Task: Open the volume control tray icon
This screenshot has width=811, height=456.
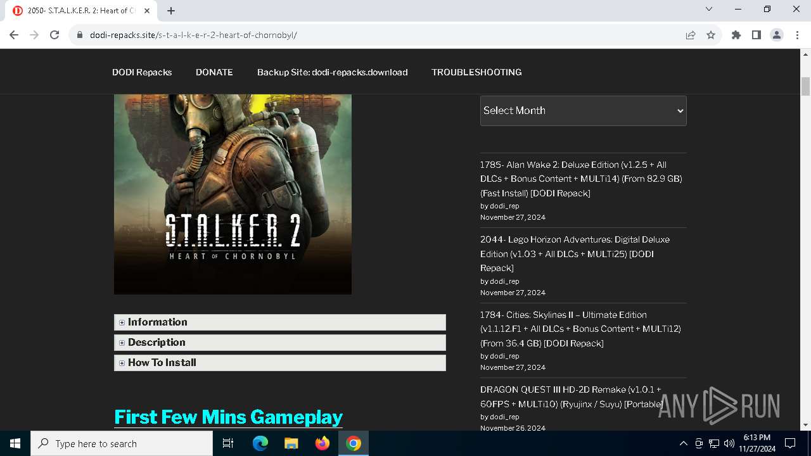Action: pyautogui.click(x=729, y=443)
